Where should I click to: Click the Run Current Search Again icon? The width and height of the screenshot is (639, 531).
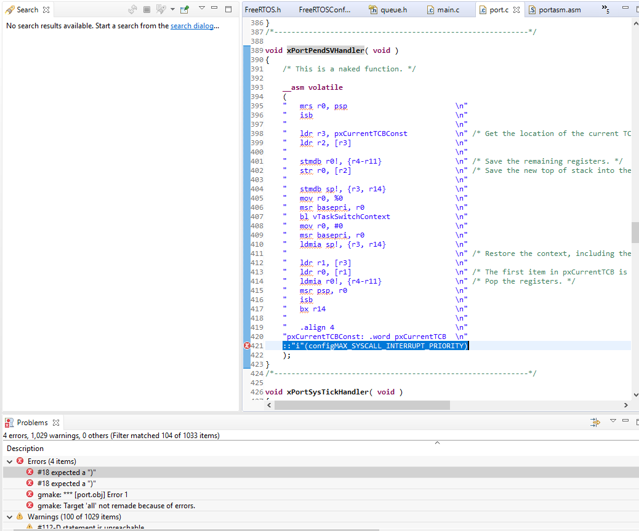coord(132,9)
